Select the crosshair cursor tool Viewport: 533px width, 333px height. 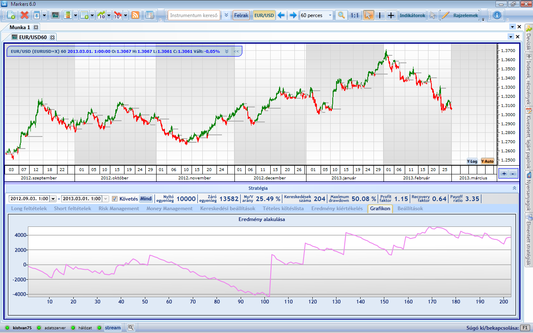pos(391,15)
